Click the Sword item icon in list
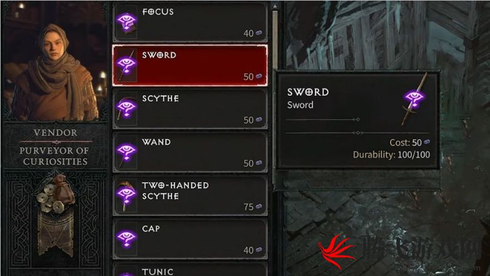490x276 pixels. point(126,65)
